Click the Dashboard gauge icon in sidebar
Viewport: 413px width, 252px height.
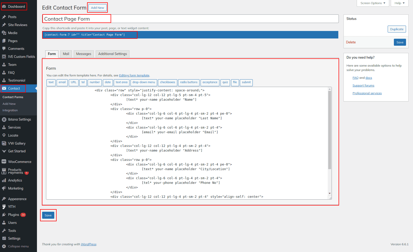[x=4, y=7]
